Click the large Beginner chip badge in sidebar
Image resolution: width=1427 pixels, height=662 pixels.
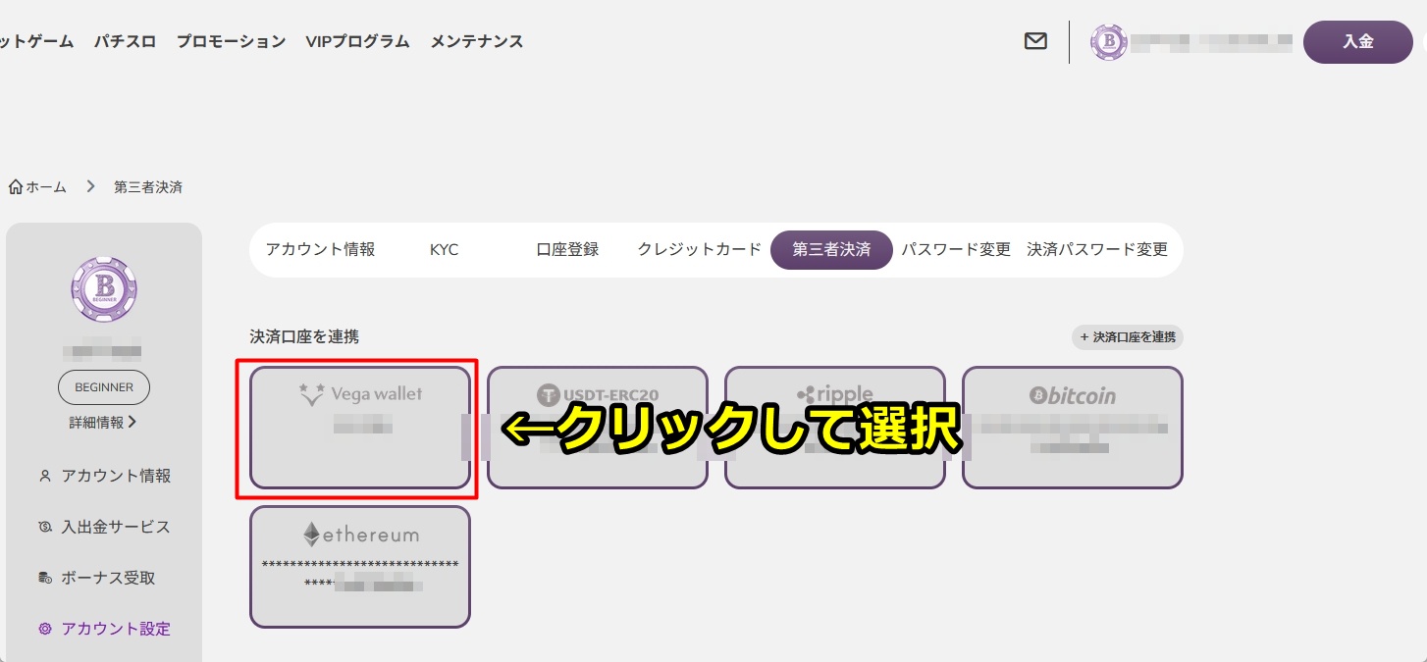pos(104,290)
